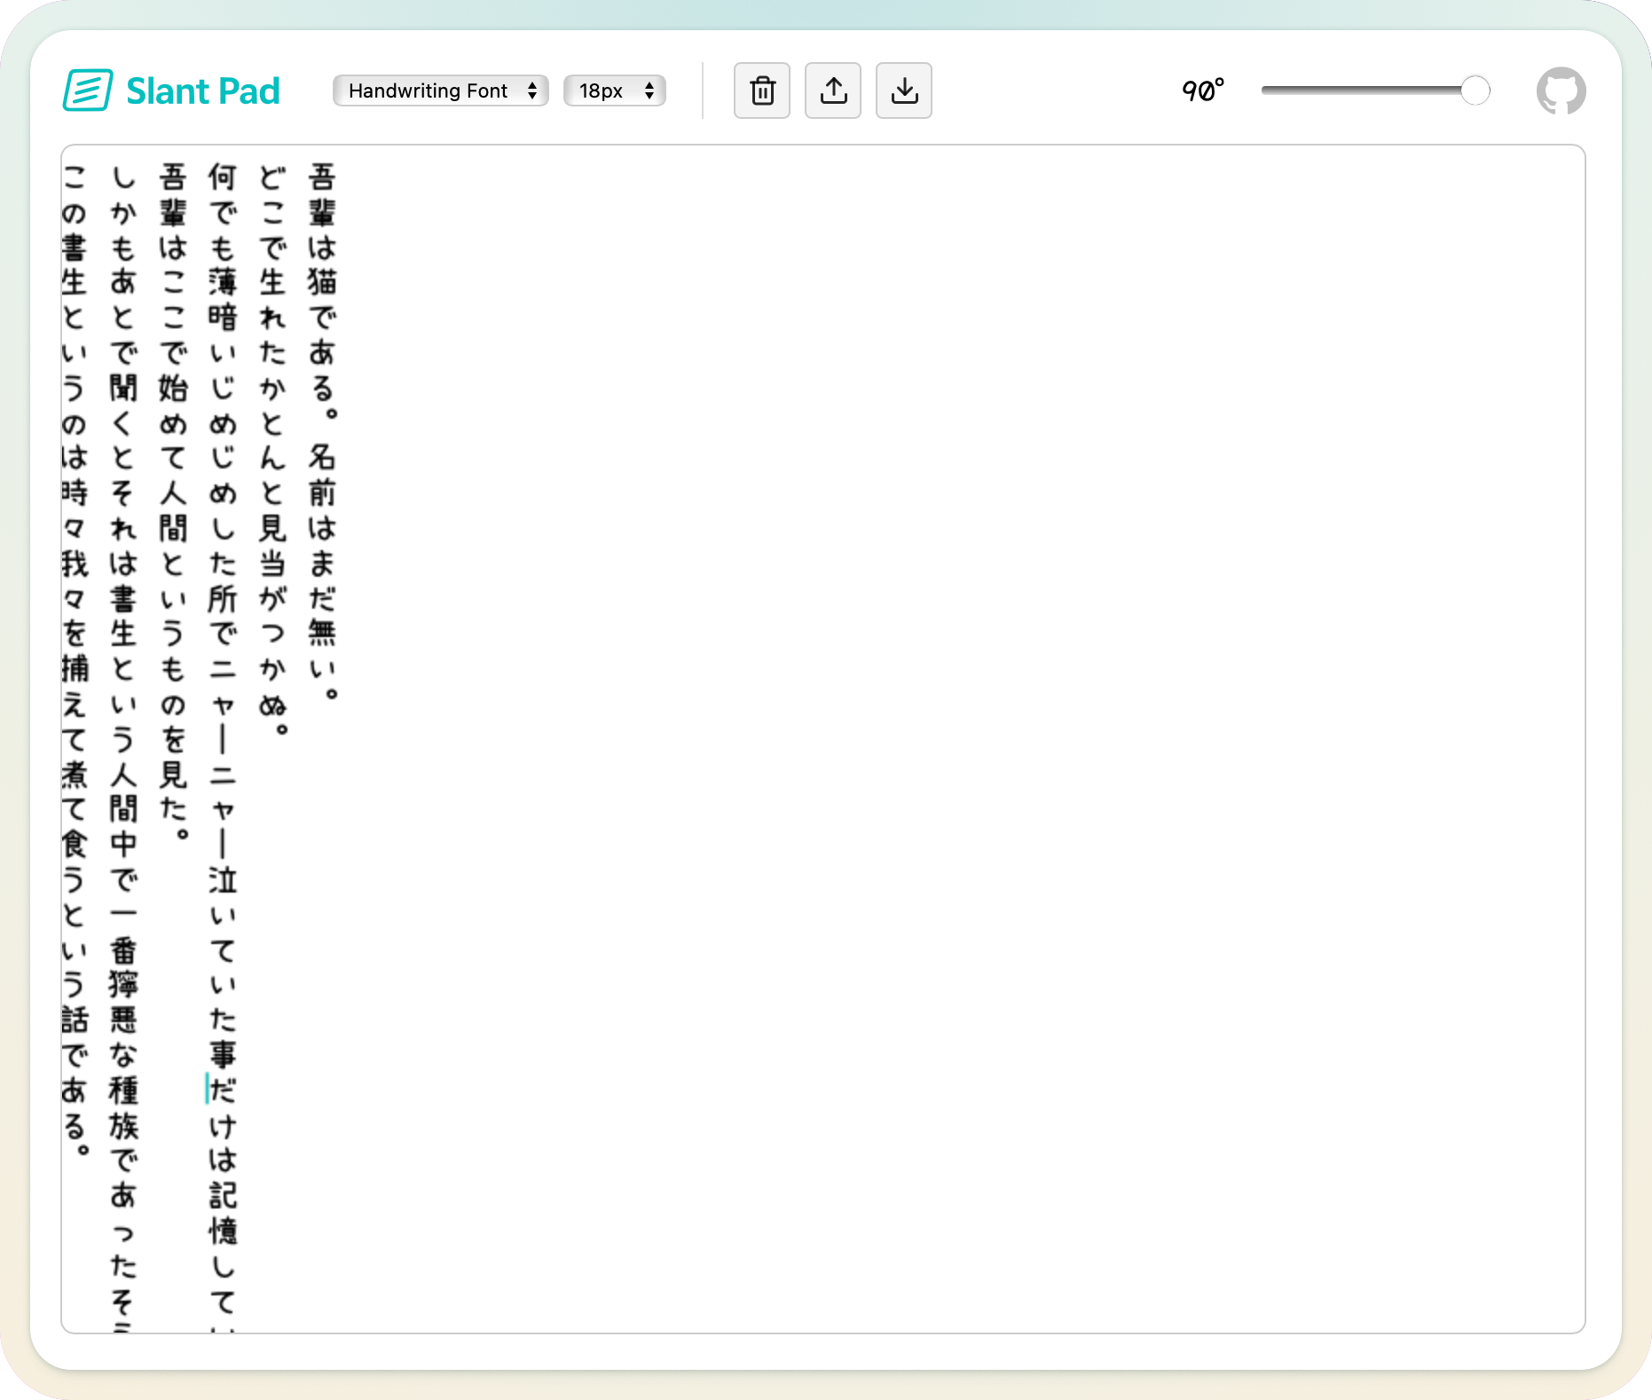Click the download icon button
This screenshot has width=1652, height=1400.
903,90
